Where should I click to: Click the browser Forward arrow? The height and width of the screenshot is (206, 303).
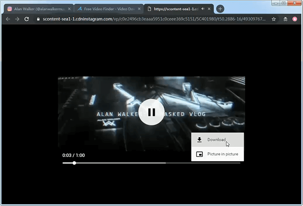coord(17,19)
